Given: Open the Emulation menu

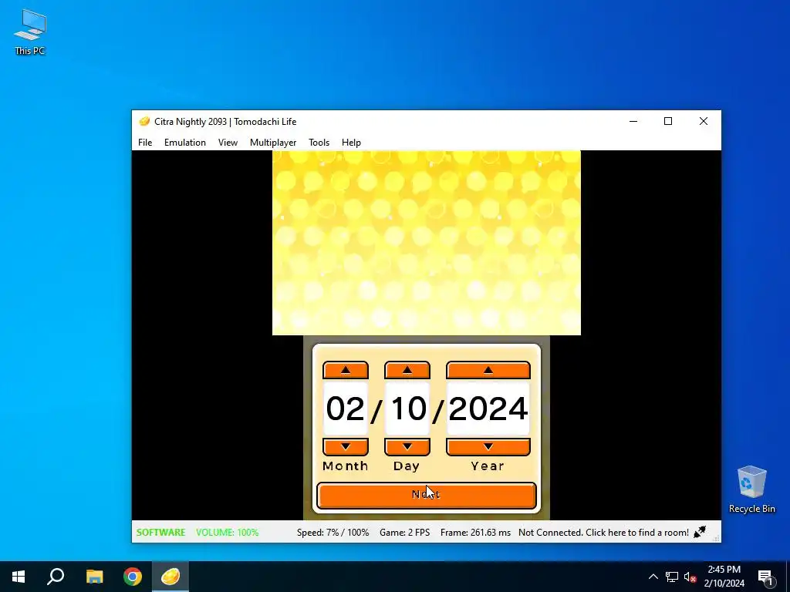Looking at the screenshot, I should point(185,143).
